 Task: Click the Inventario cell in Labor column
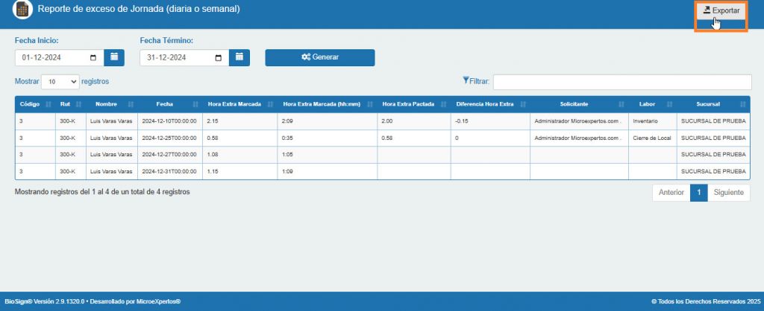click(652, 121)
